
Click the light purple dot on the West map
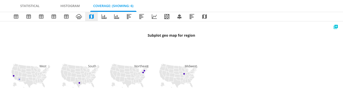tap(19, 79)
